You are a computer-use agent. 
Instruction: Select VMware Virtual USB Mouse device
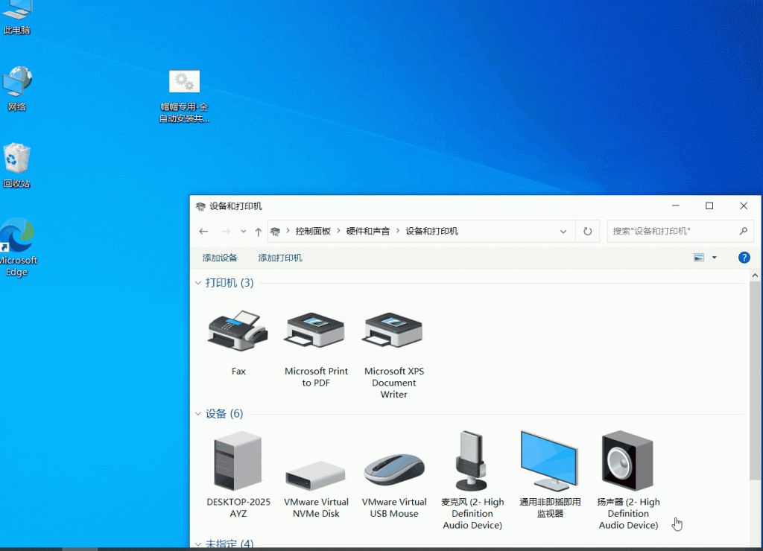[x=393, y=469]
